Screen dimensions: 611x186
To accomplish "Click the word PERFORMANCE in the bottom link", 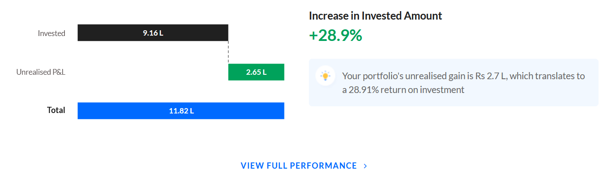I will click(323, 166).
